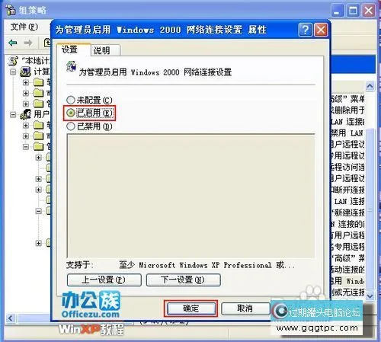Click second folder icon under 用户配置
This screenshot has width=381, height=342.
(39, 136)
